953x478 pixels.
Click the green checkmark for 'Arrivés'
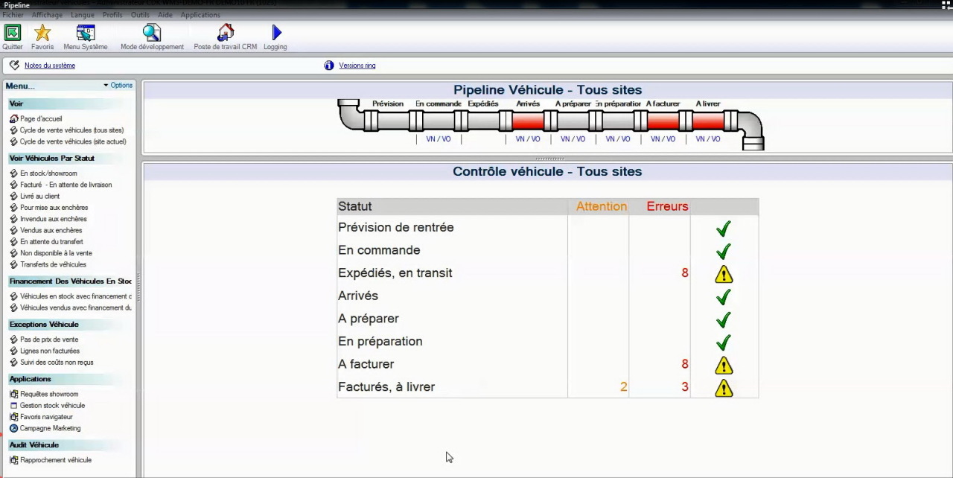[723, 297]
